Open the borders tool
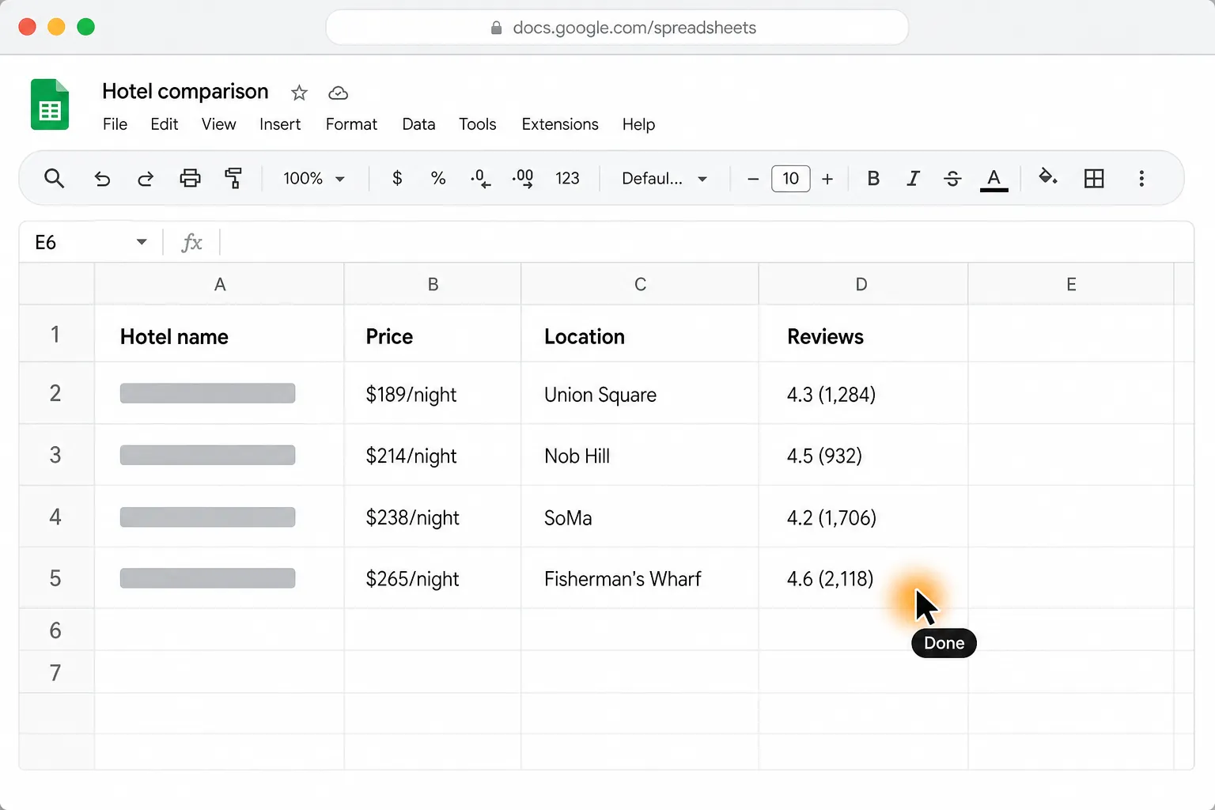Screen dimensions: 1215x810 1094,178
